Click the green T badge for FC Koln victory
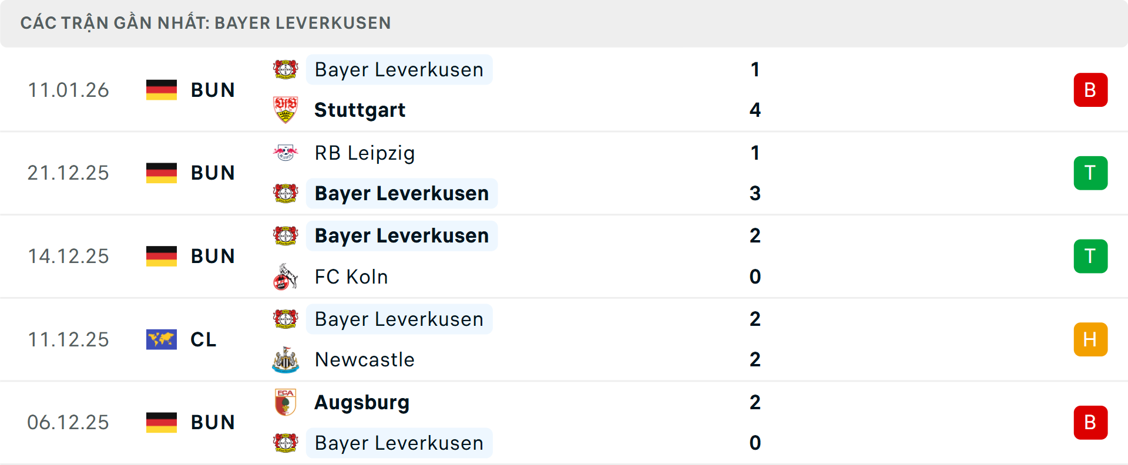 (x=1090, y=256)
